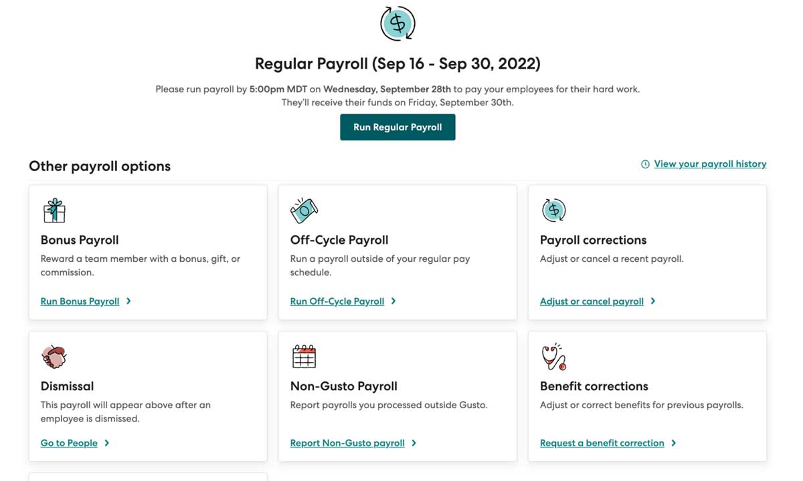Click the gift icon on Bonus Payroll card

54,210
